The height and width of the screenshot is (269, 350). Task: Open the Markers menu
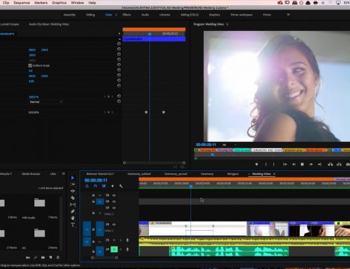40,3
